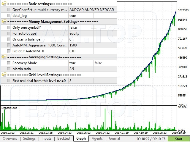The image size is (190, 142).
Task: Collapse the Basic settings section folder icon
Action: click(x=4, y=4)
